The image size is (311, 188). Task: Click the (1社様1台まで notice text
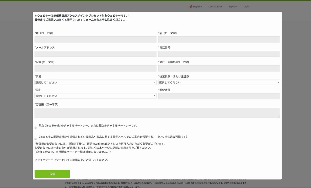click(x=73, y=152)
